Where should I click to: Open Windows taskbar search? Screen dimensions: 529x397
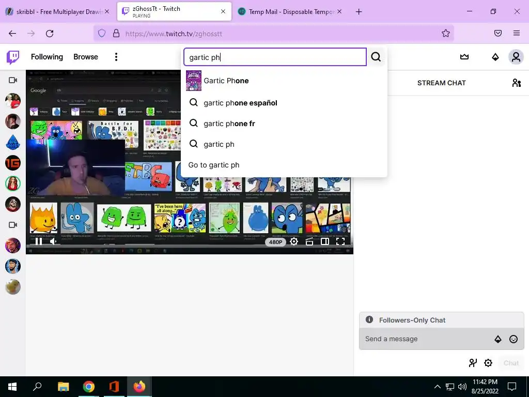[37, 387]
